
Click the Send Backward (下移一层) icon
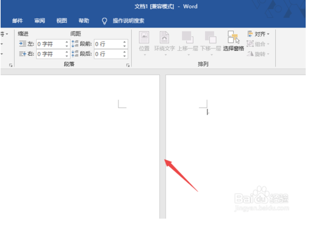210,37
